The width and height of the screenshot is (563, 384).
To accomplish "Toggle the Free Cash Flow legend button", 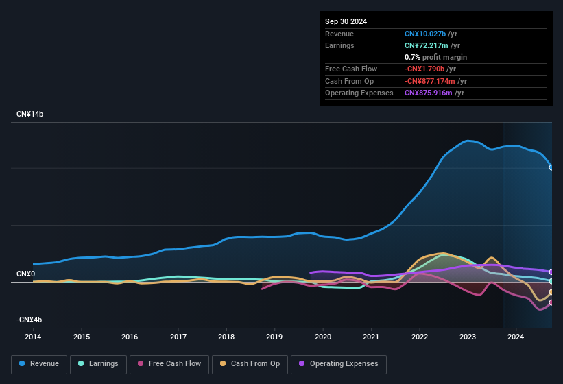I will click(x=169, y=365).
